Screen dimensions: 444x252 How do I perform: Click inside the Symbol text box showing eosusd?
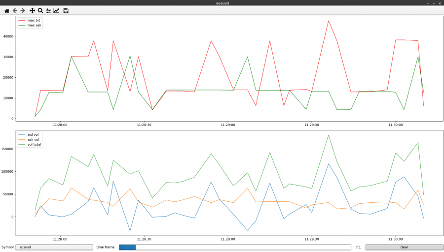(54, 247)
